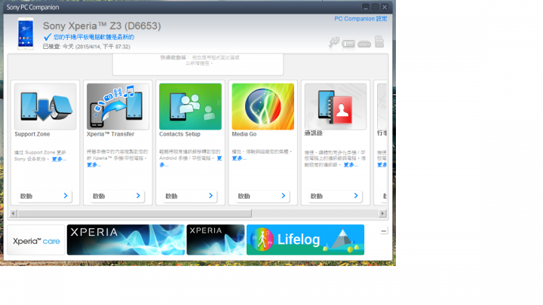Click the horizontal scrollbar thumb
543x305 pixels.
[x=135, y=213]
